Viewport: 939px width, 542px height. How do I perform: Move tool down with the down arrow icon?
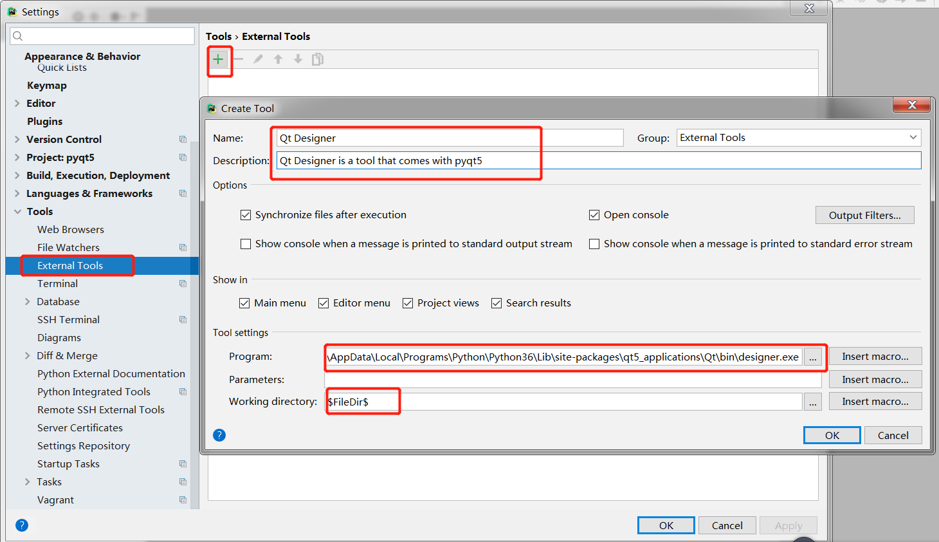click(x=298, y=59)
